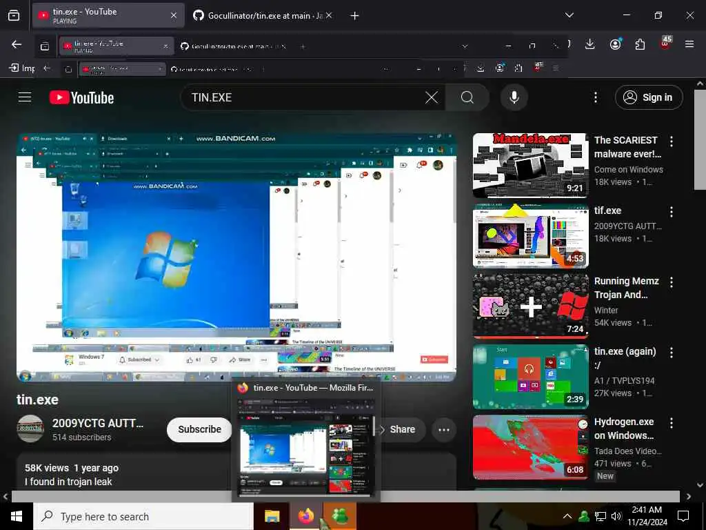Show hidden system tray icons
This screenshot has width=706, height=530.
(567, 516)
